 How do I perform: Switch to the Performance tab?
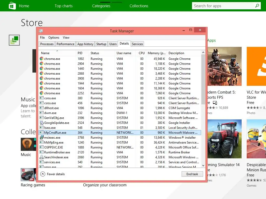pos(65,44)
